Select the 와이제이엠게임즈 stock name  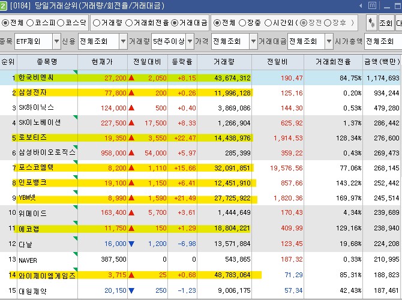tap(47, 275)
